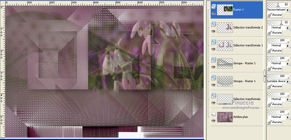Select the layer named Sélection transformée 1
This screenshot has height=140, width=291.
248,45
